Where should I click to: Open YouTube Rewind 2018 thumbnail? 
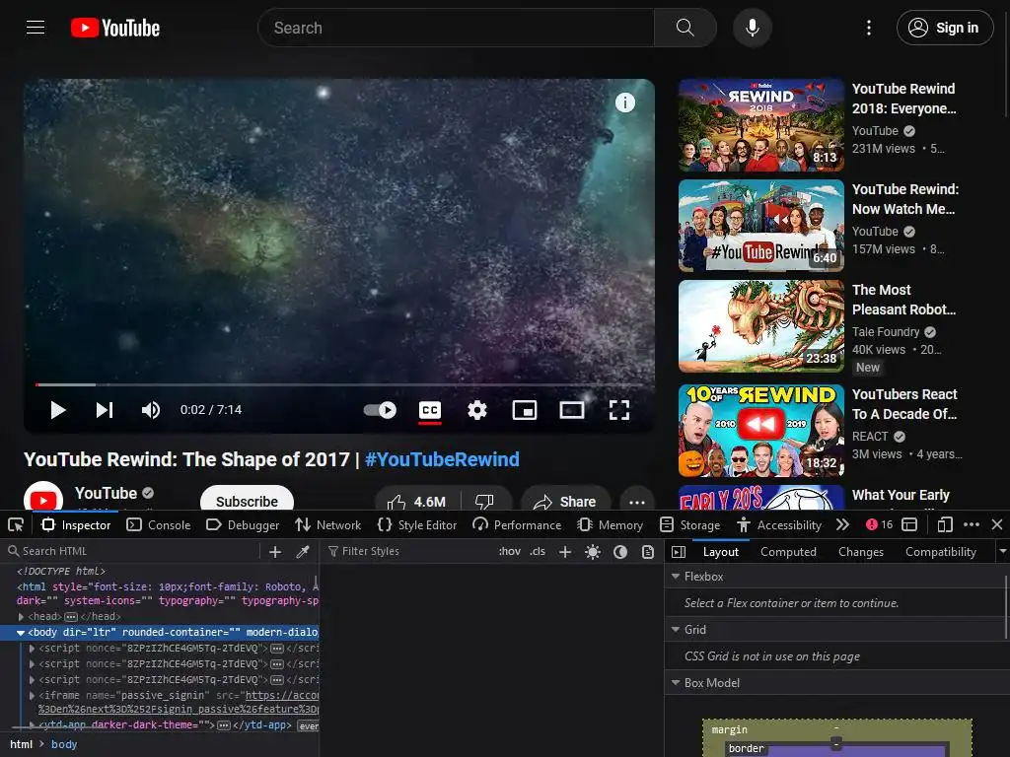click(x=760, y=125)
